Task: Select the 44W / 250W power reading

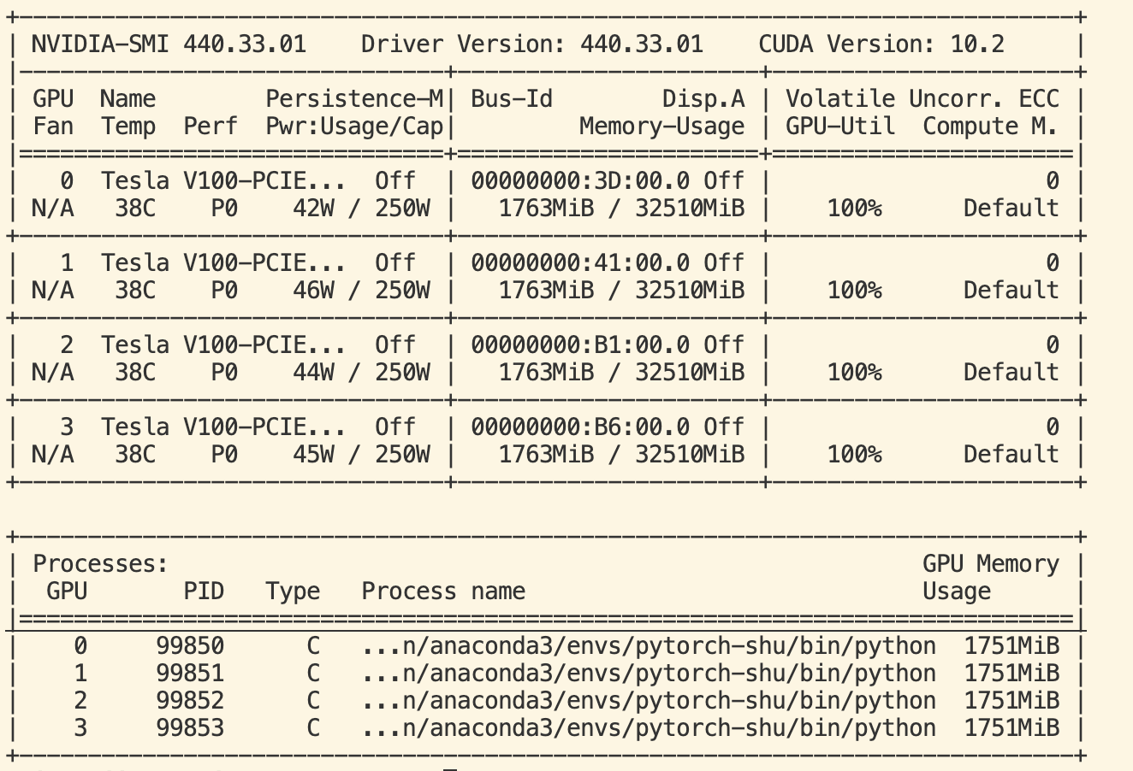Action: (361, 373)
